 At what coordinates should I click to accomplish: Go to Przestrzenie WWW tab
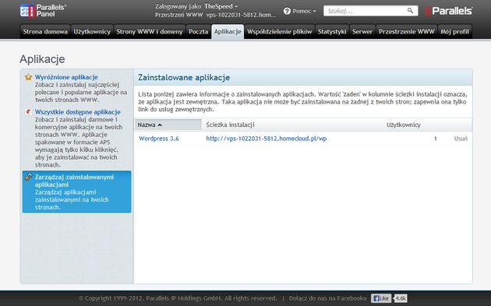click(407, 32)
